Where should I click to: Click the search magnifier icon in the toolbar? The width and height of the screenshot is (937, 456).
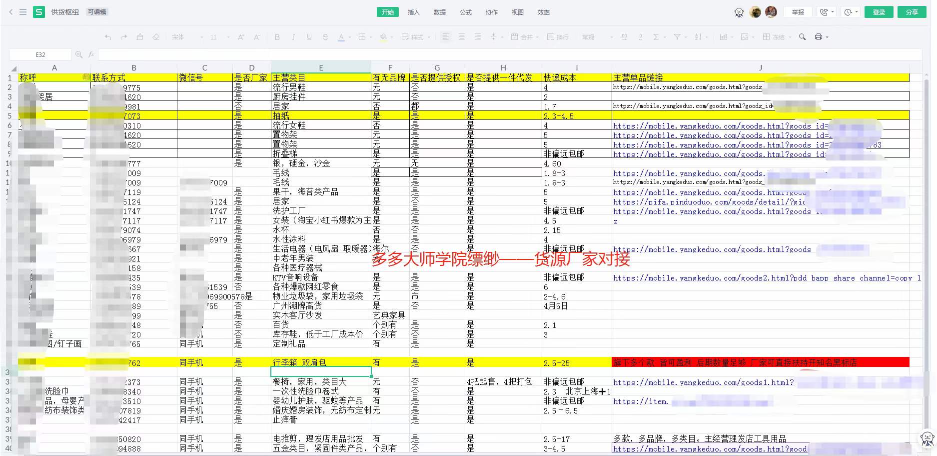802,37
